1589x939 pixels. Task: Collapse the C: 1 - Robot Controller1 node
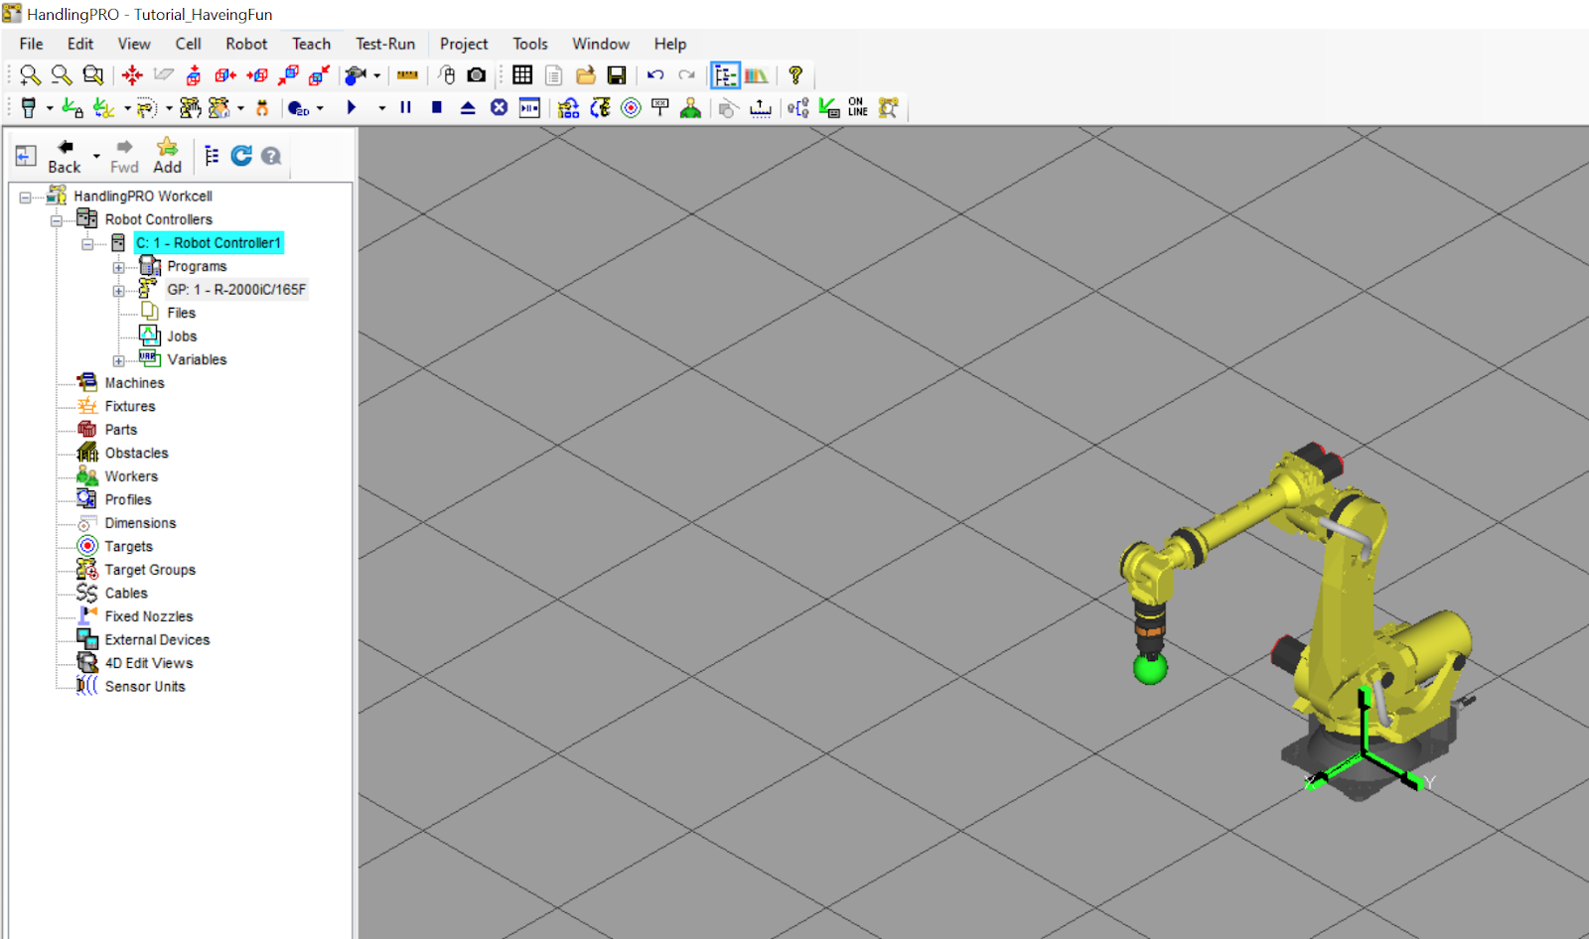coord(87,243)
